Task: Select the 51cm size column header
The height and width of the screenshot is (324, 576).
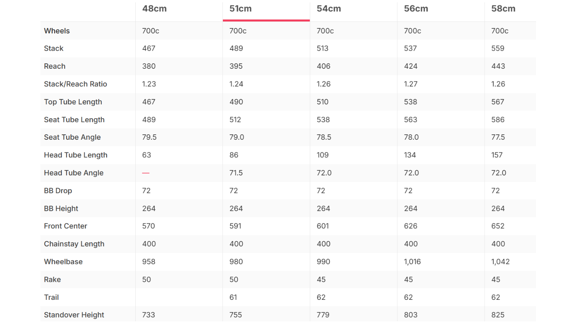Action: point(241,9)
